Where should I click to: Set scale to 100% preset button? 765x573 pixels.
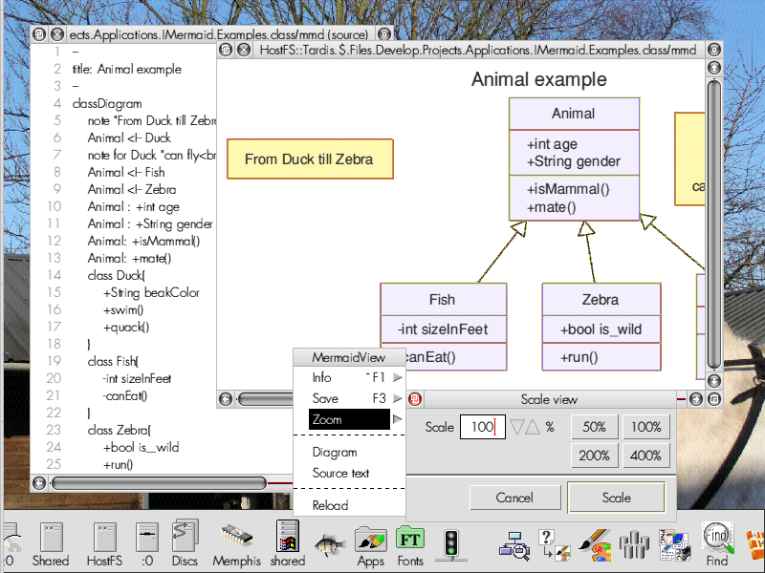646,427
